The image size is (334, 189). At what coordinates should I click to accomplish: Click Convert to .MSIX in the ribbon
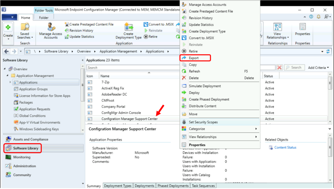159,24
